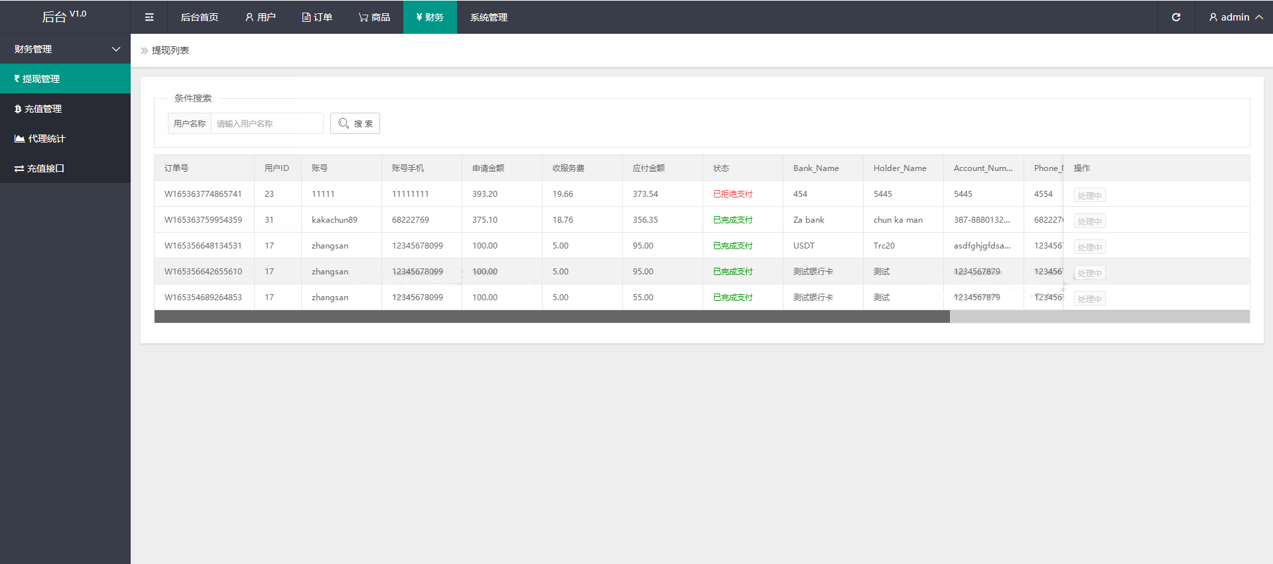Open 充值管理 with bitcoin icon
The height and width of the screenshot is (564, 1273).
coord(65,109)
